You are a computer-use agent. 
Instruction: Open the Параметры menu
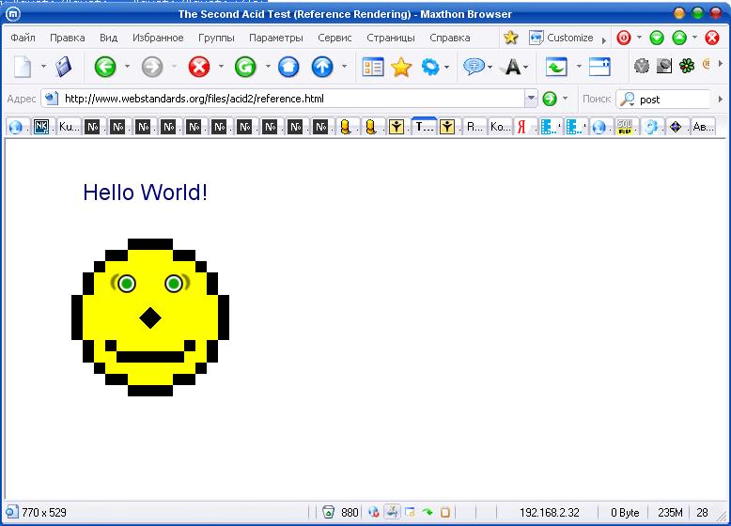(x=276, y=38)
